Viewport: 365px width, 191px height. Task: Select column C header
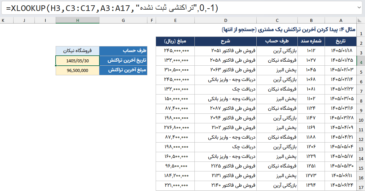pos(277,20)
